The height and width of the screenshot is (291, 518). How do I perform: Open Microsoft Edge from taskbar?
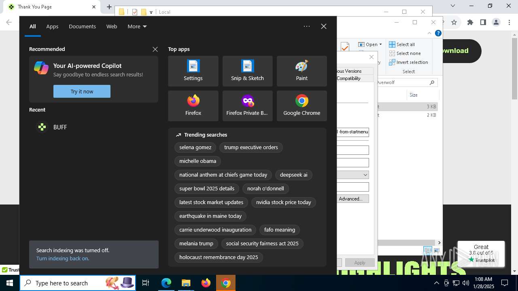(166, 283)
